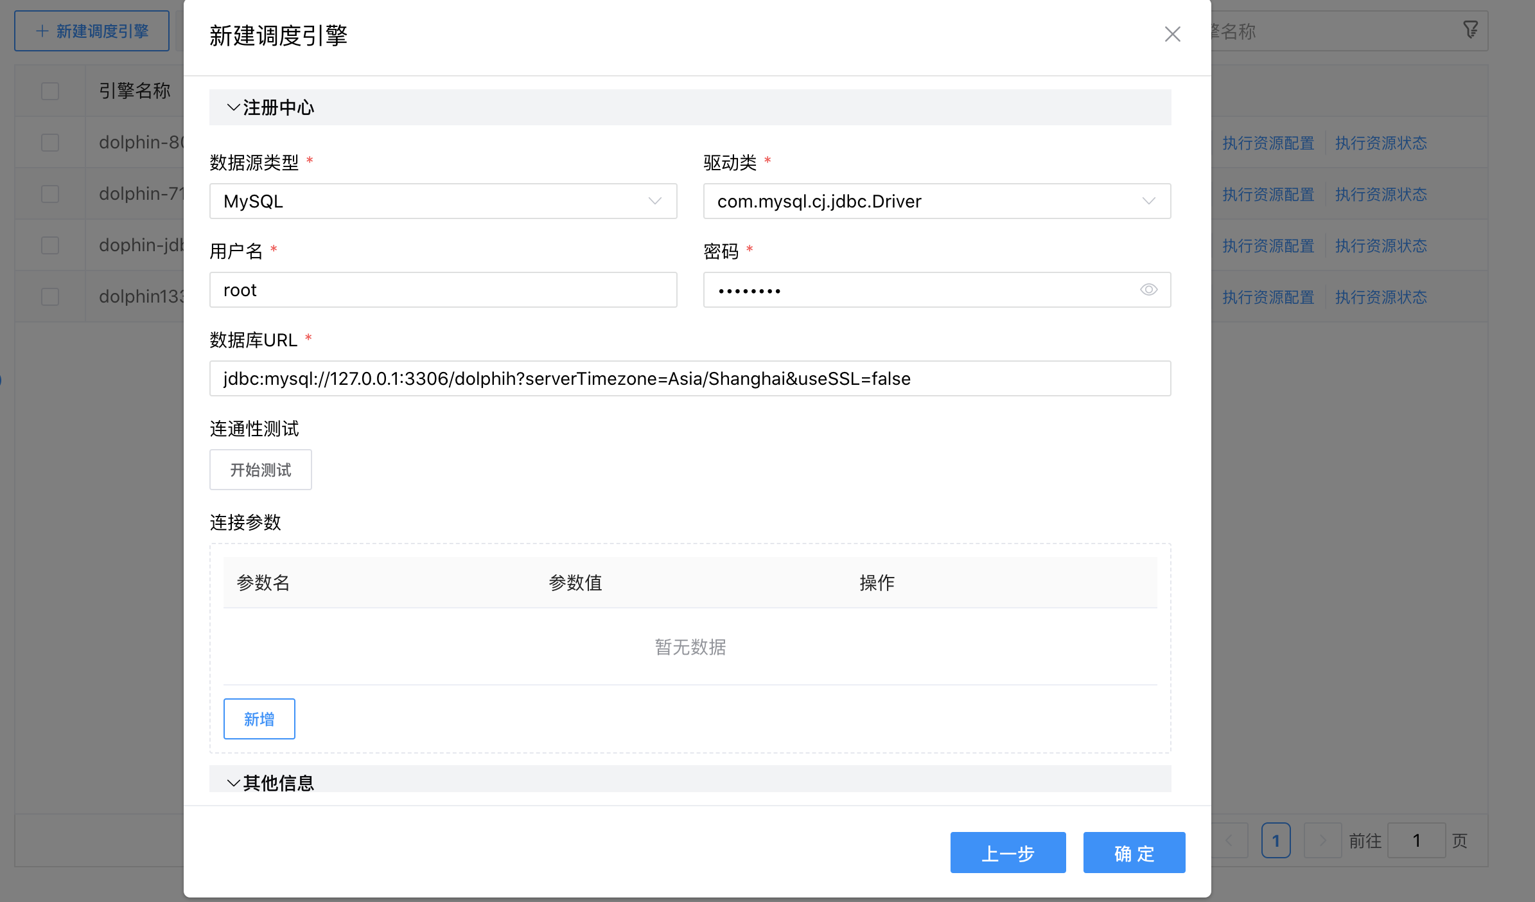Viewport: 1535px width, 902px height.
Task: Toggle password visibility eye icon
Action: click(x=1148, y=290)
